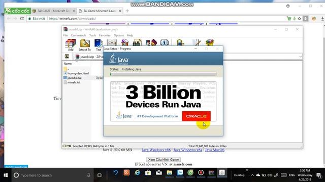The height and width of the screenshot is (182, 325).
Task: Click the volume speaker tray icon
Action: tap(270, 175)
